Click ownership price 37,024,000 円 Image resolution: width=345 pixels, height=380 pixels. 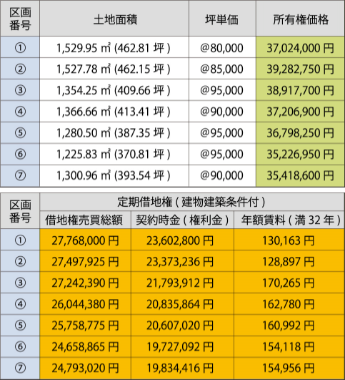pyautogui.click(x=300, y=47)
